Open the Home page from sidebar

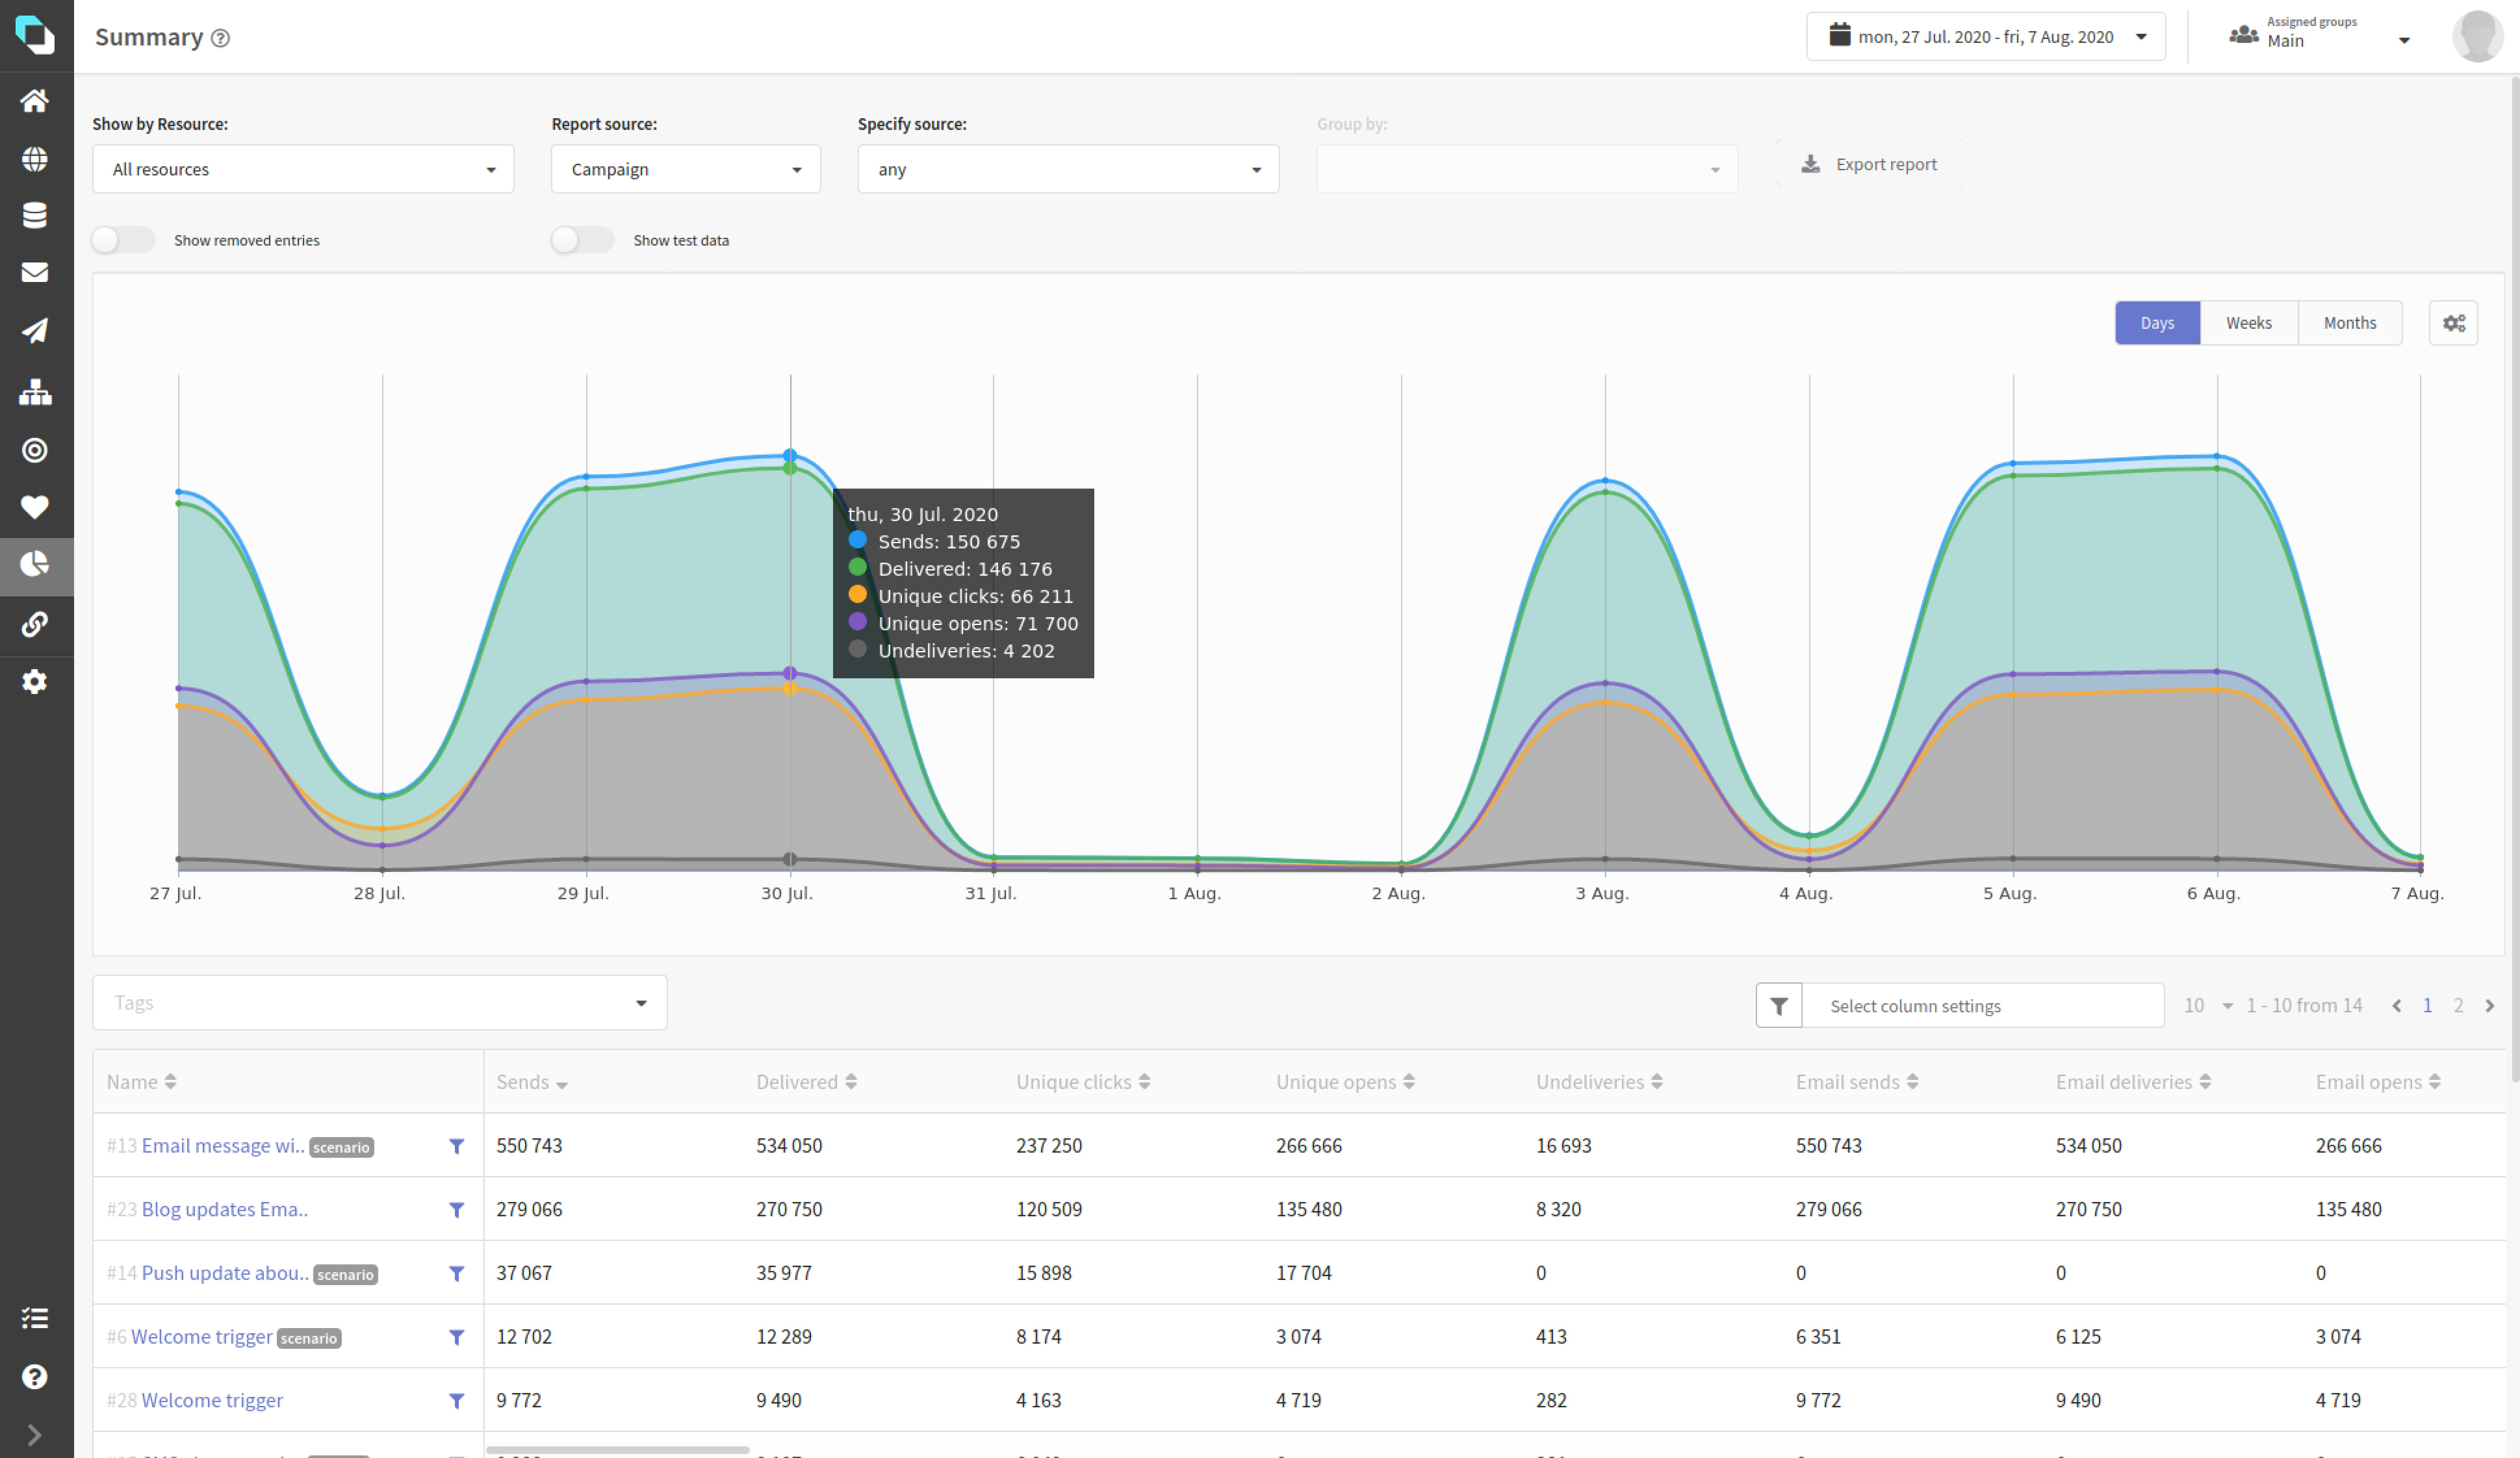click(35, 101)
